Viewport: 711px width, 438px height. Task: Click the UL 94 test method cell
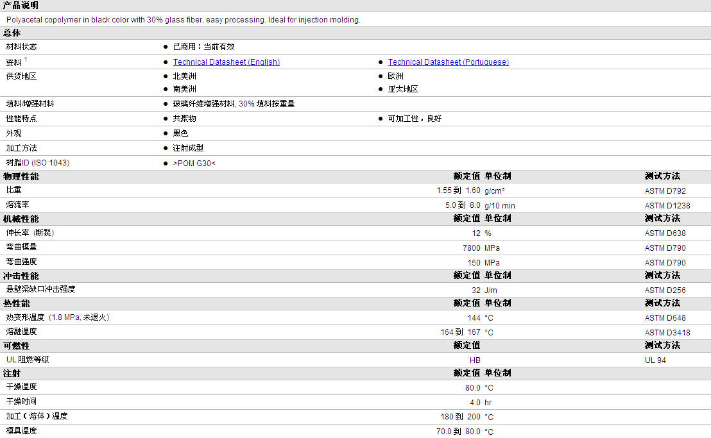coord(655,360)
